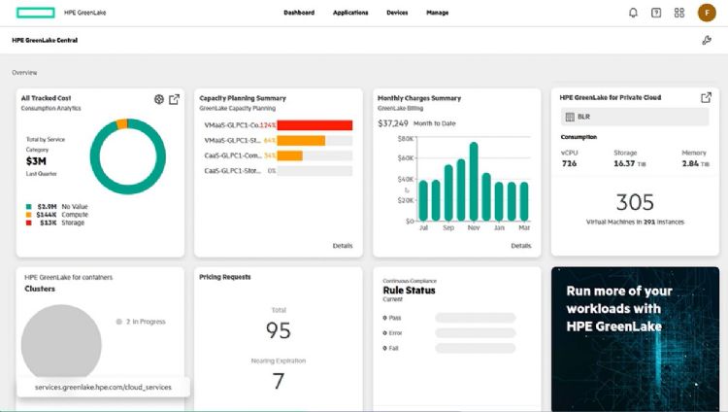Click the VMaaS-GLPC1-Co red 124% bar
This screenshot has height=412, width=728.
[314, 125]
